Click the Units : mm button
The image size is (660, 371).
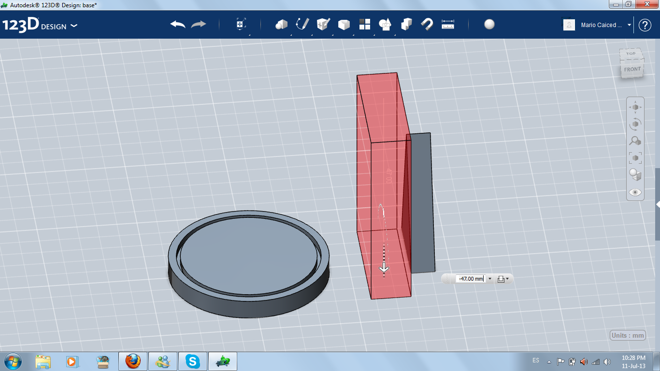628,335
